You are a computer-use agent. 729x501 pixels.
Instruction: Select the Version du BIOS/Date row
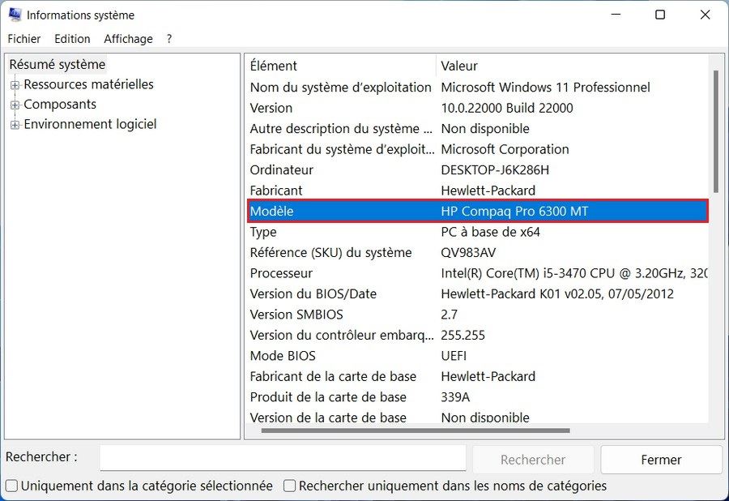coord(477,293)
